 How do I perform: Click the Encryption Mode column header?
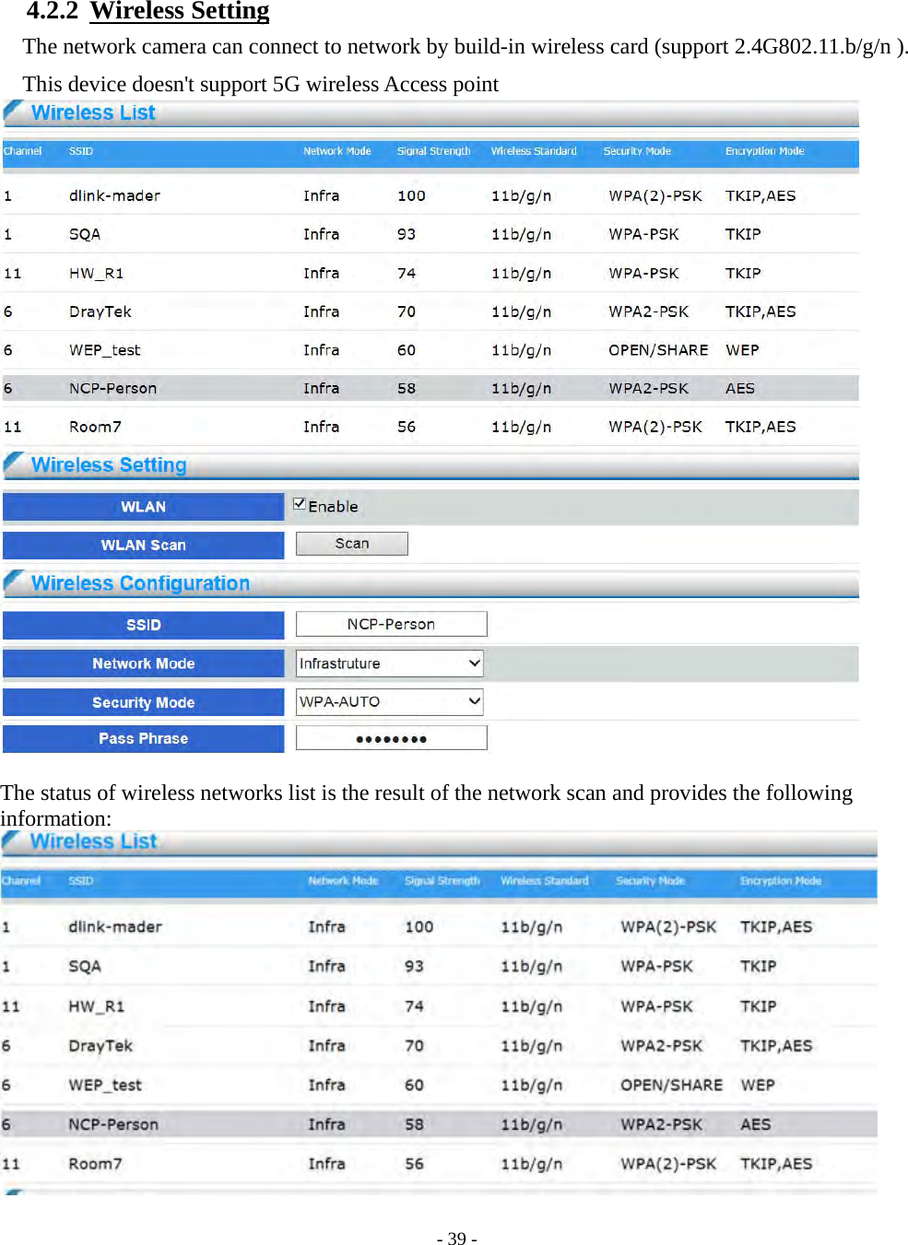[x=764, y=151]
